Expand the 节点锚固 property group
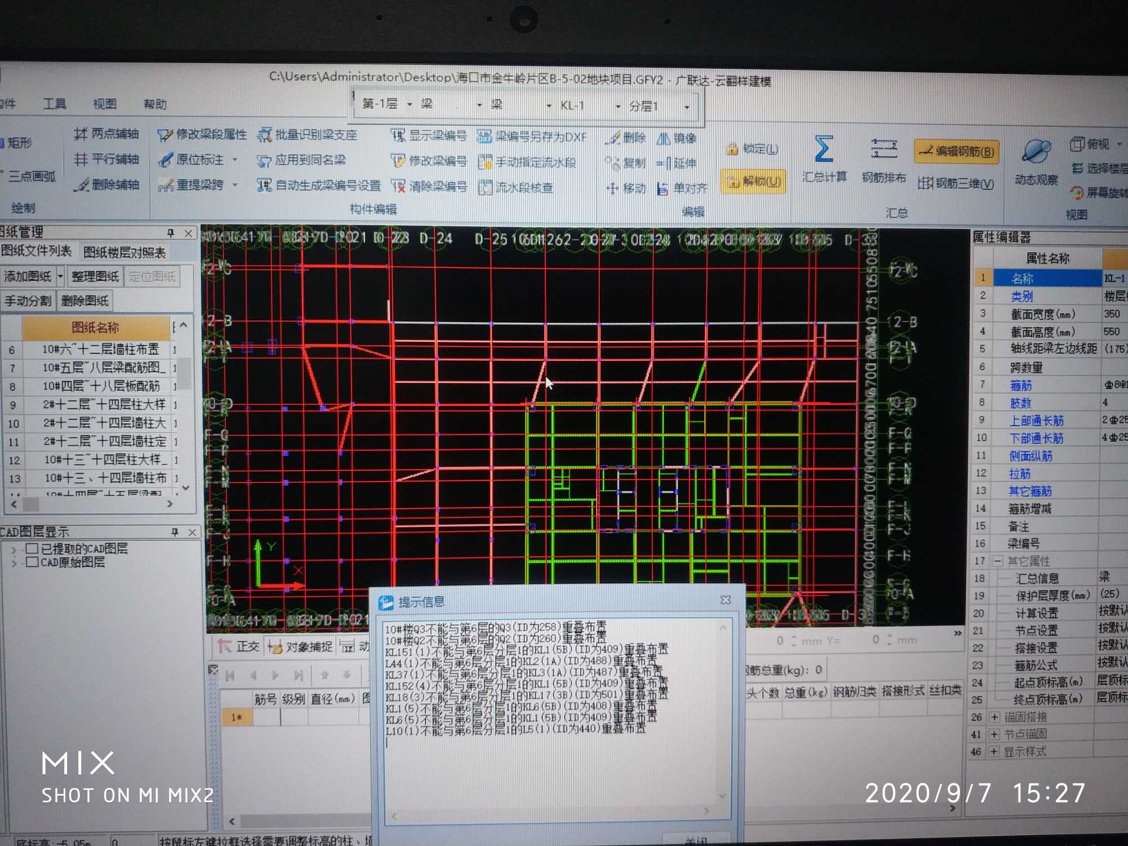The height and width of the screenshot is (846, 1128). point(994,734)
